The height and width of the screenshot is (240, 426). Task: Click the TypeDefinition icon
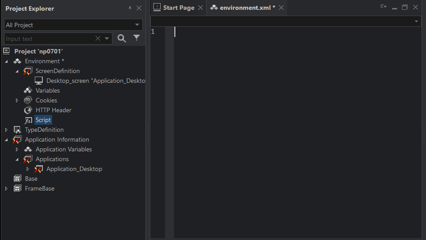coord(17,130)
